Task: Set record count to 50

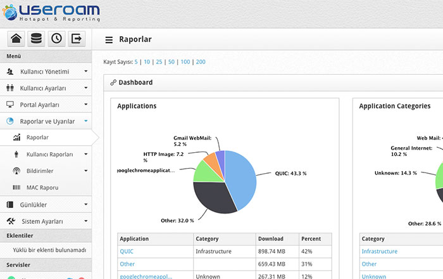Action: [172, 62]
